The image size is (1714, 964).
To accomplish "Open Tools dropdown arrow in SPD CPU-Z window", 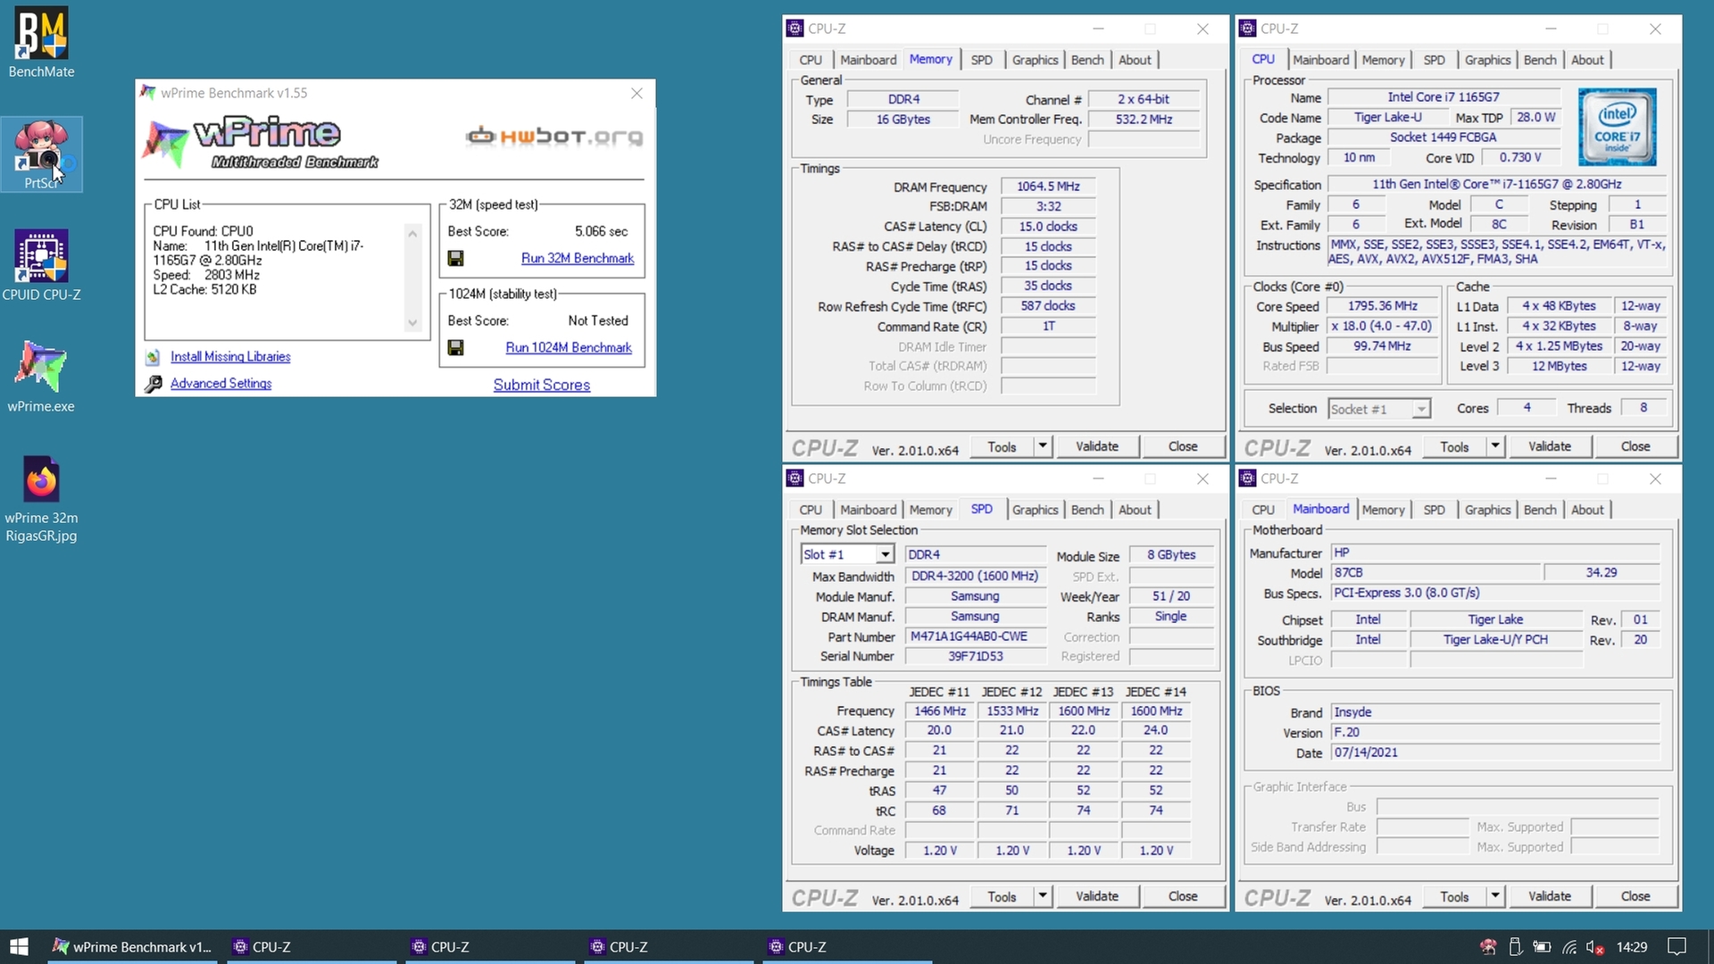I will [x=1042, y=895].
